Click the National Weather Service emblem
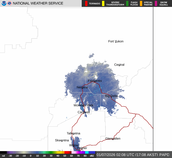The width and height of the screenshot is (172, 158). coord(9,3)
